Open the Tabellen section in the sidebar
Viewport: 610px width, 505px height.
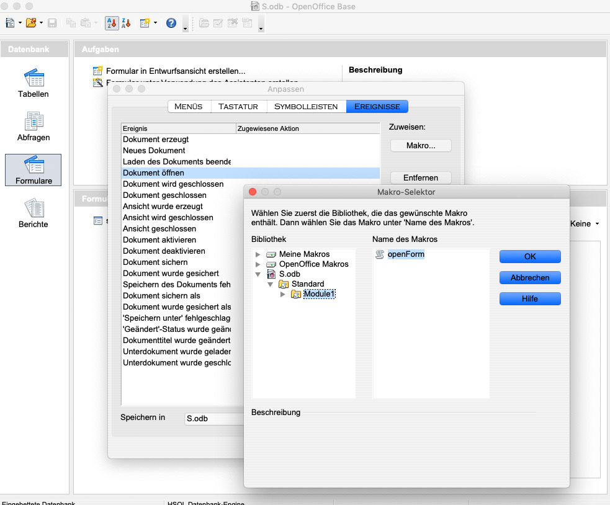(x=33, y=83)
